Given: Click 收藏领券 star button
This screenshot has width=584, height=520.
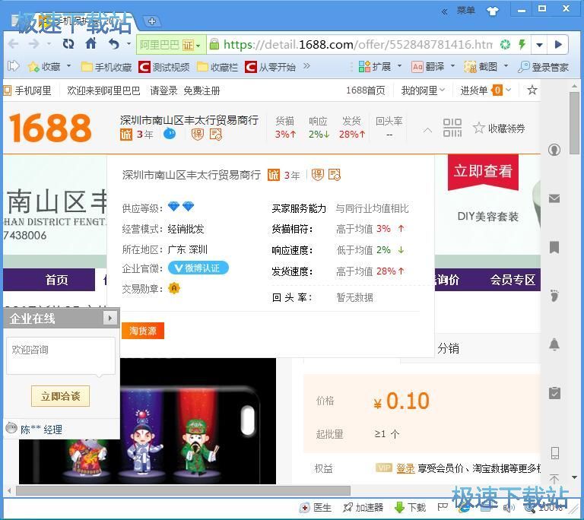Looking at the screenshot, I should coord(499,128).
